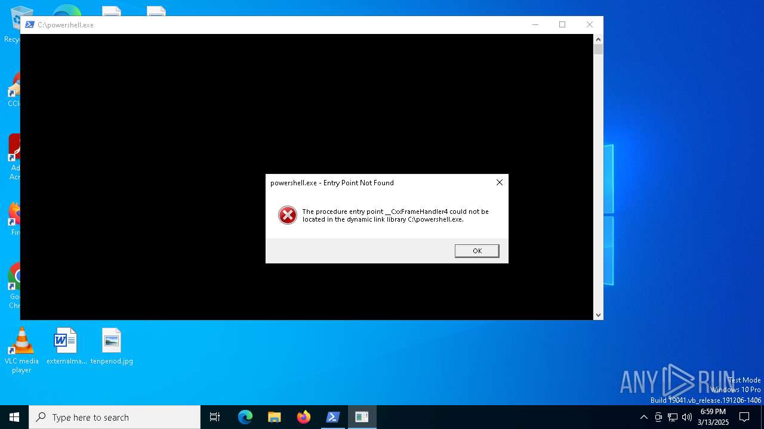Switch to the active error dialog taskbar button
This screenshot has height=429, width=764.
click(362, 417)
